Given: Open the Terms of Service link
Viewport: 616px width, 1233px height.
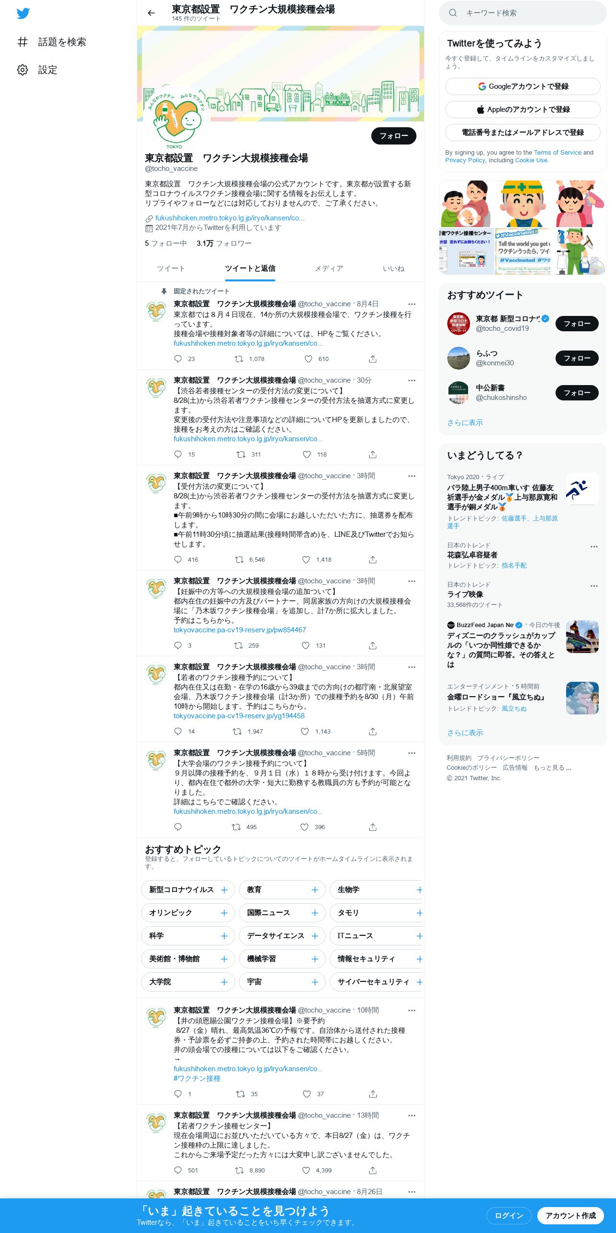Looking at the screenshot, I should point(557,153).
